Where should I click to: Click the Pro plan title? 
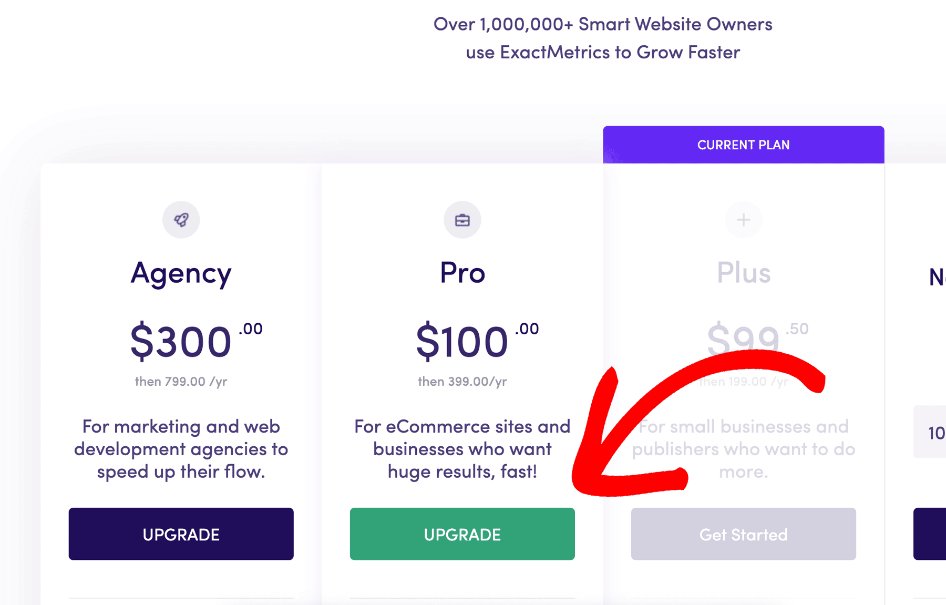click(x=462, y=272)
